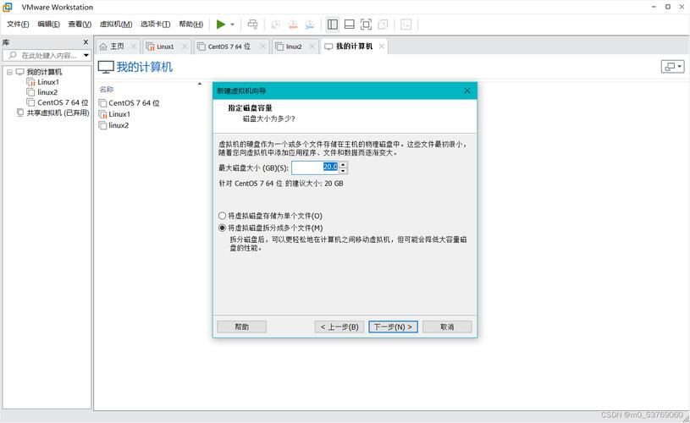This screenshot has height=423, width=690.
Task: Close the 主页 tab
Action: coord(133,47)
